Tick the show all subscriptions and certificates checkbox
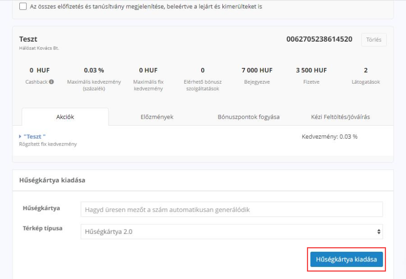Screen dimensions: 406x279 tap(23, 6)
